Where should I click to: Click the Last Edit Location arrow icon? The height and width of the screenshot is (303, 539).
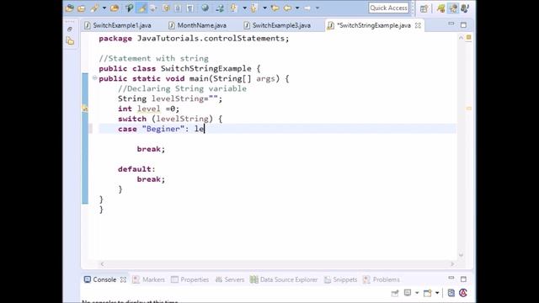click(275, 8)
